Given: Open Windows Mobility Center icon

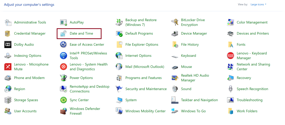Looking at the screenshot, I should tap(119, 111).
